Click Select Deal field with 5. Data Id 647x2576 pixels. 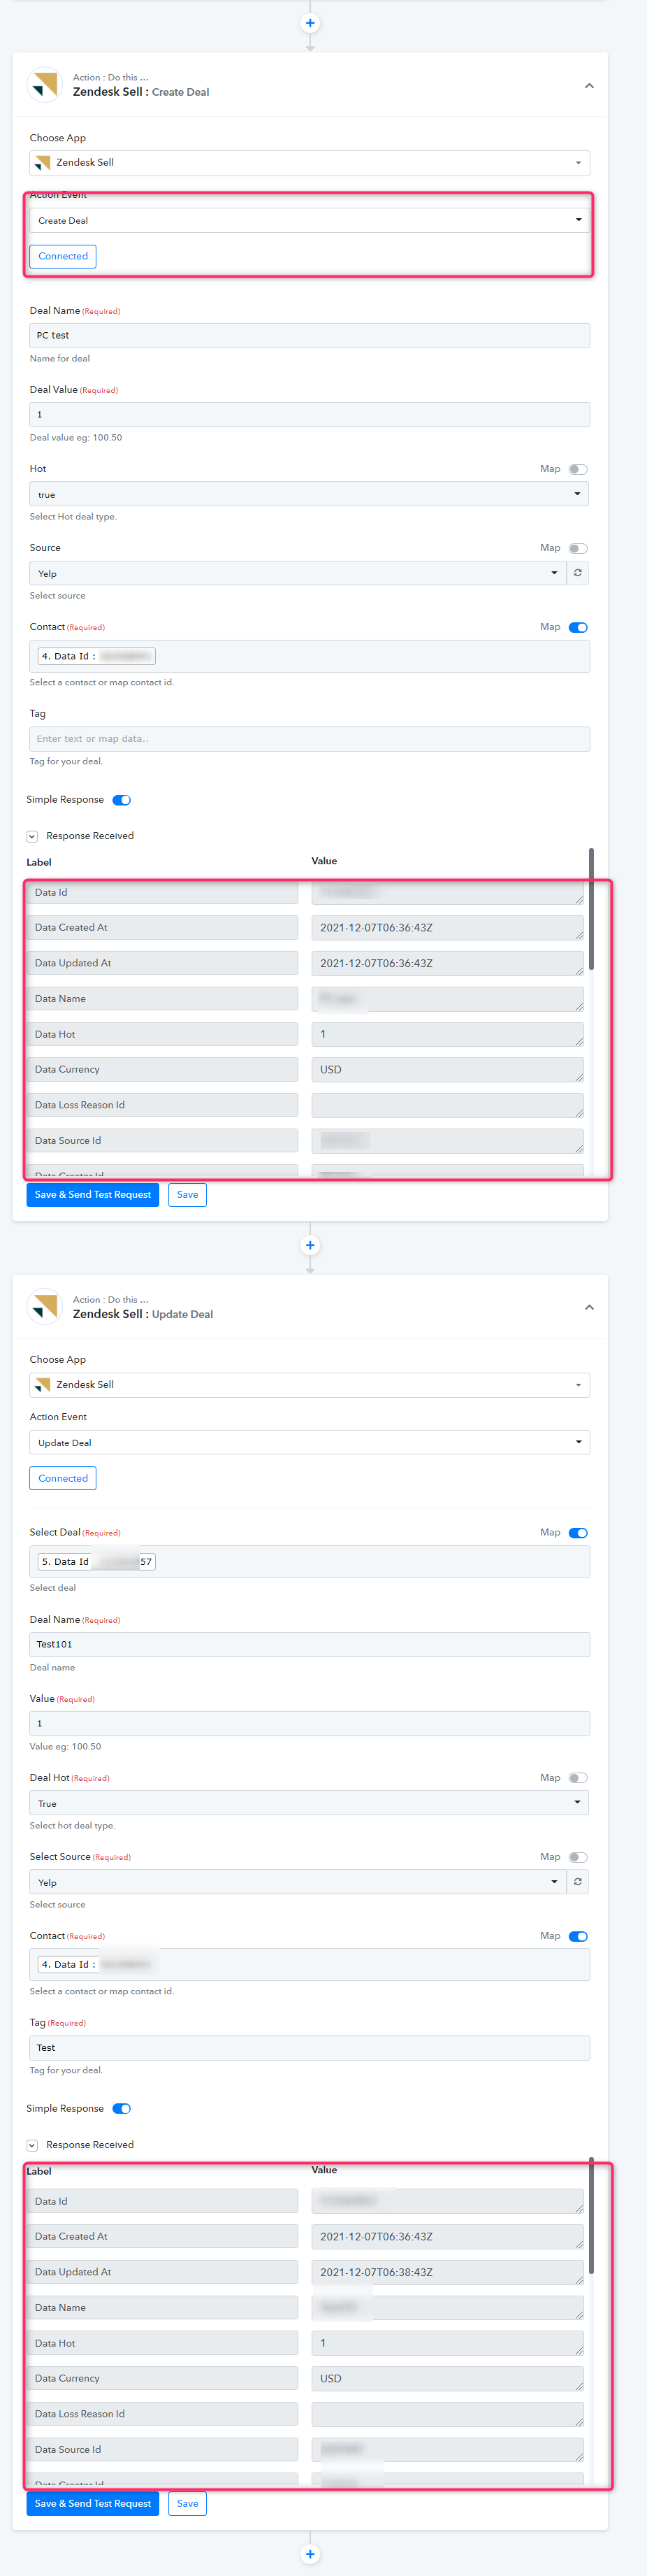310,1562
